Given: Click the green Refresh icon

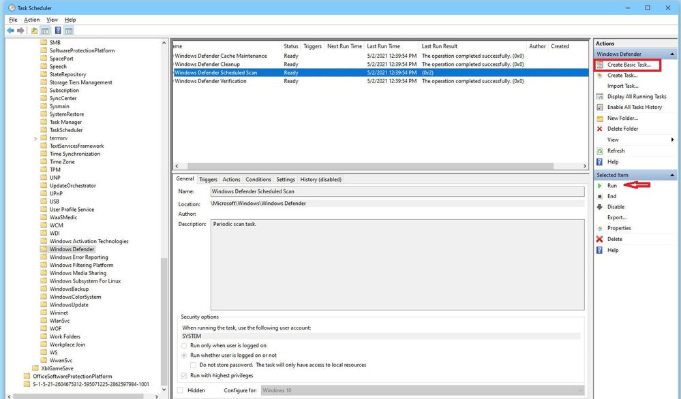Looking at the screenshot, I should coord(600,151).
